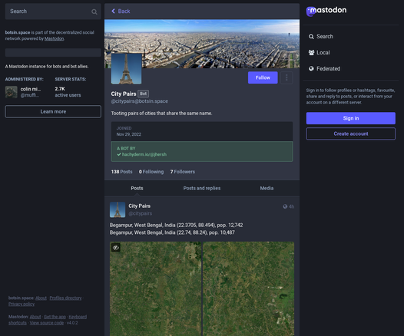
Task: Click the text 'Nov 29, 2022' joined date
Action: click(x=129, y=134)
